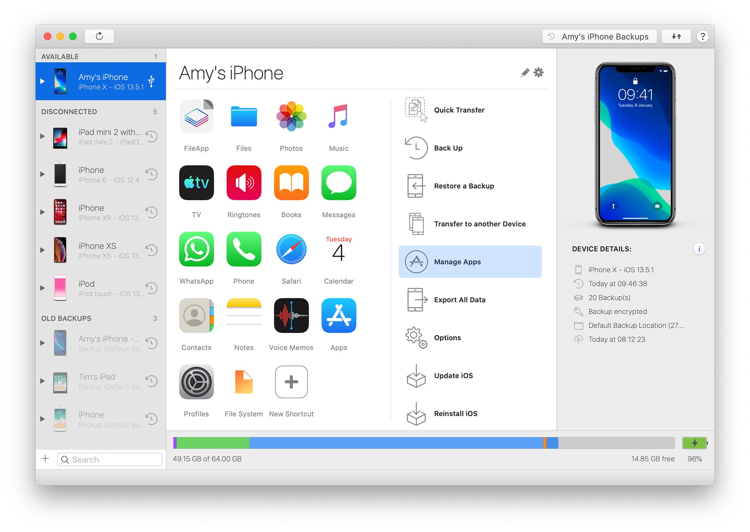Select Manage Apps action
The width and height of the screenshot is (750, 532).
click(x=470, y=262)
